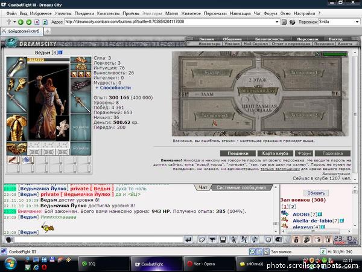Click the golden armor equipment slot
This screenshot has width=362, height=272.
point(17,128)
